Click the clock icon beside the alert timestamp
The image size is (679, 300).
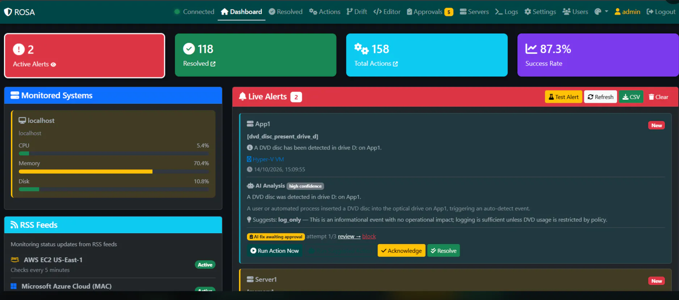click(250, 169)
